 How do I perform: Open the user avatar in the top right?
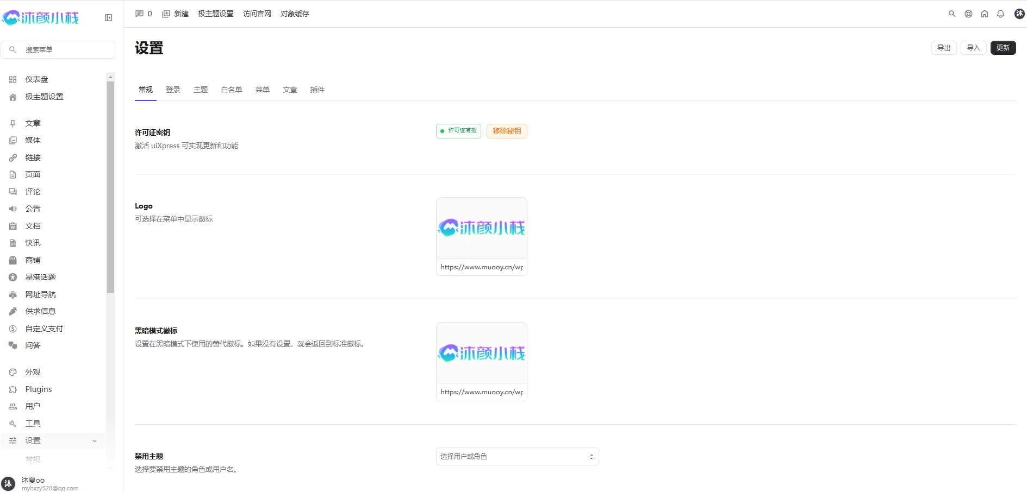(1019, 14)
